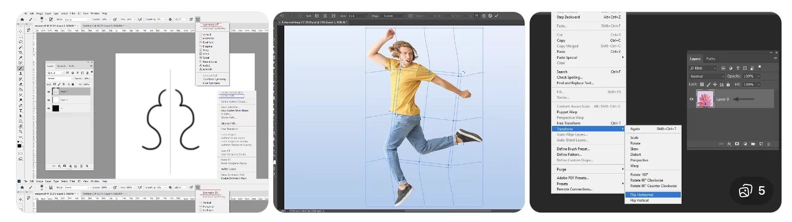Switch to the Paths tab
The image size is (792, 222).
pyautogui.click(x=711, y=59)
